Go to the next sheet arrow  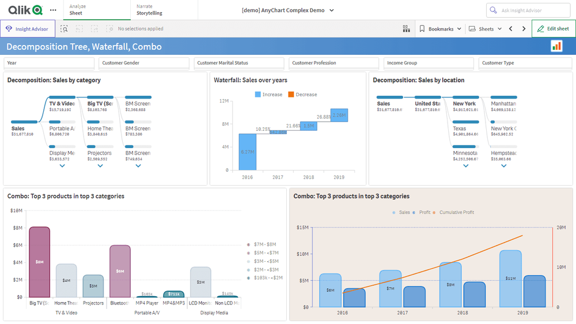(524, 29)
